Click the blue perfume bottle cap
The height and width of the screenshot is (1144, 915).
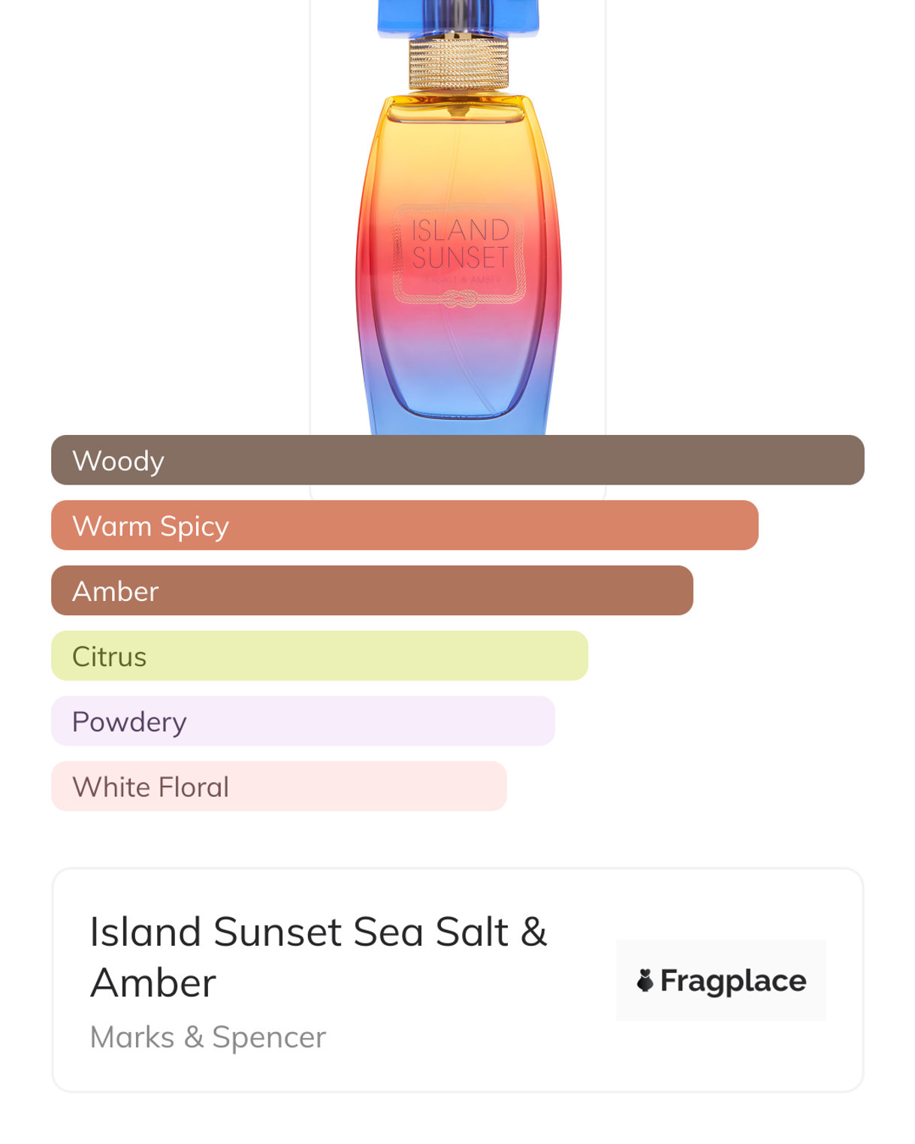pos(457,18)
